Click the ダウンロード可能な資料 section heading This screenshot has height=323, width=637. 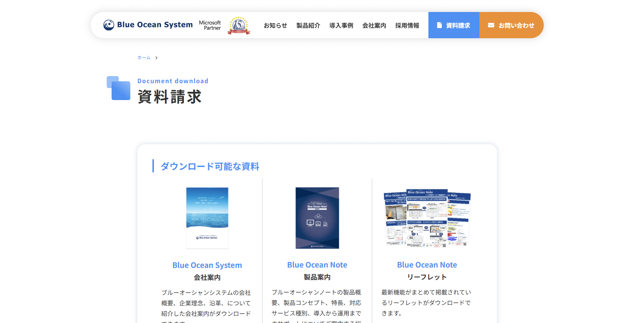(210, 166)
